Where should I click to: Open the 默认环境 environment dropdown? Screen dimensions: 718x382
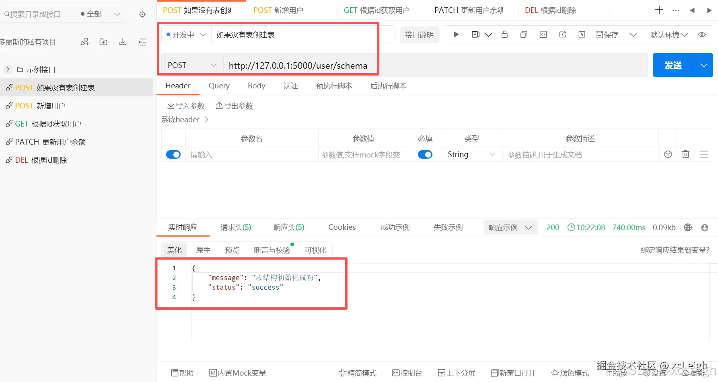pos(668,34)
